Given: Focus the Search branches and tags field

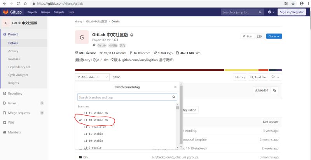Looking at the screenshot, I should tap(127, 97).
